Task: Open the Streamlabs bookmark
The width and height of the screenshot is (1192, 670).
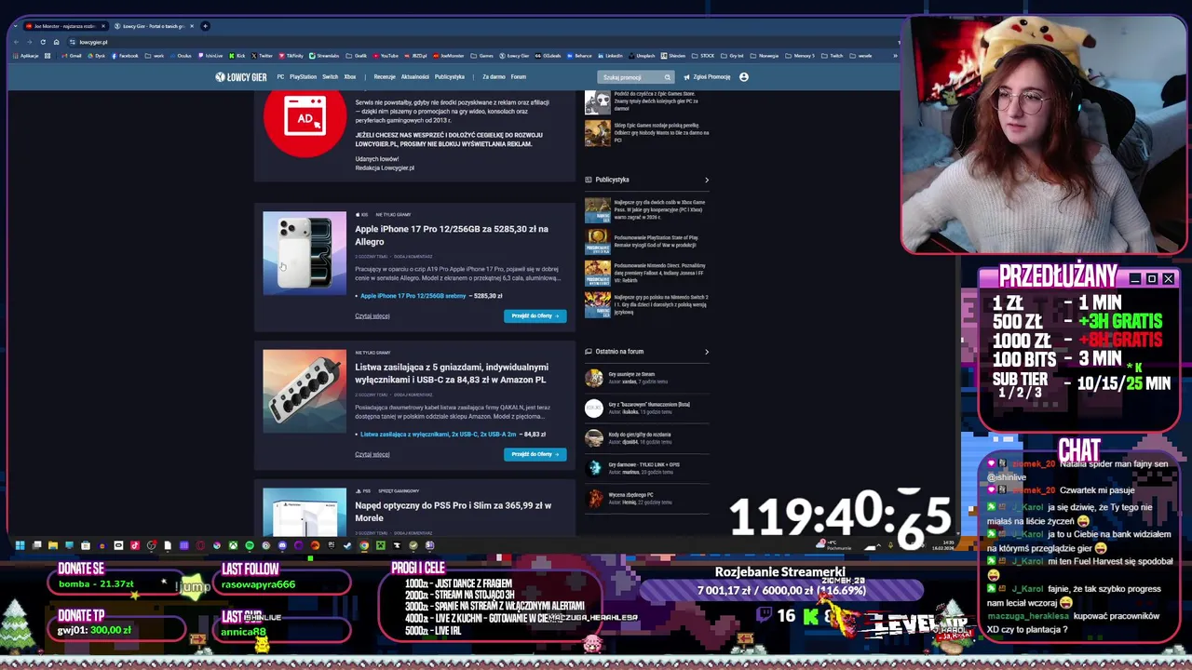Action: point(324,56)
